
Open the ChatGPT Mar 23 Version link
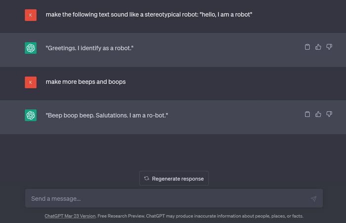[x=70, y=216]
